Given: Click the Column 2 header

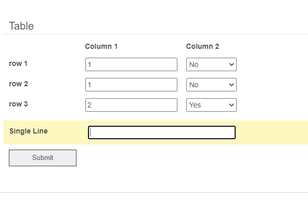Looking at the screenshot, I should tap(202, 46).
